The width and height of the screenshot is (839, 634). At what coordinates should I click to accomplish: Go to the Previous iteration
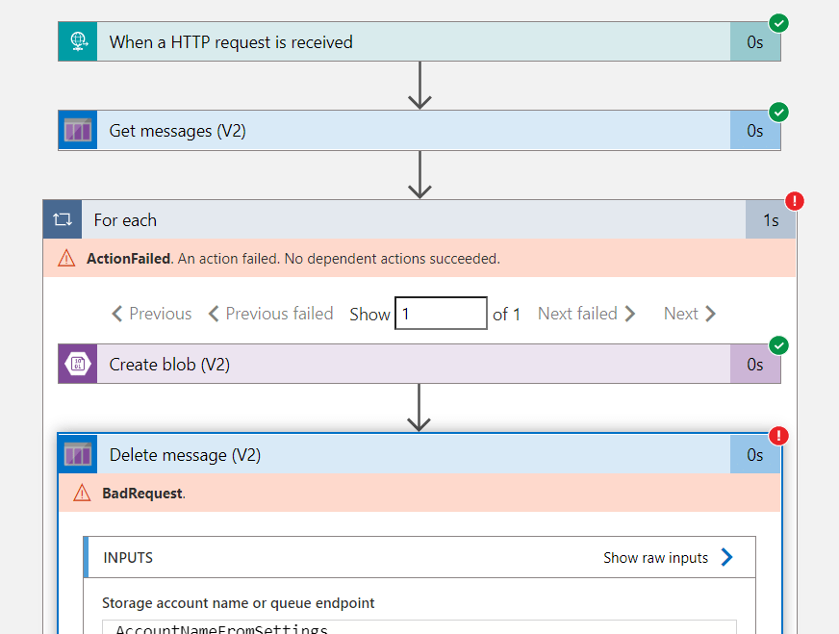152,314
